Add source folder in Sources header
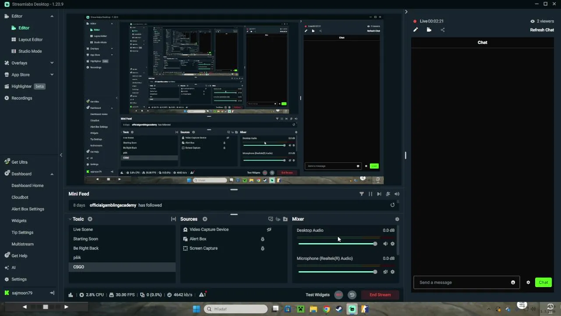561x316 pixels. click(285, 219)
